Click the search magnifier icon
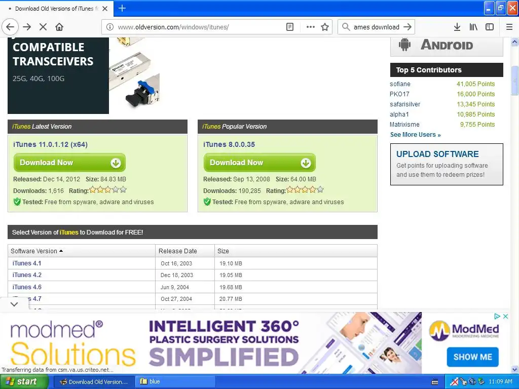 (x=346, y=27)
